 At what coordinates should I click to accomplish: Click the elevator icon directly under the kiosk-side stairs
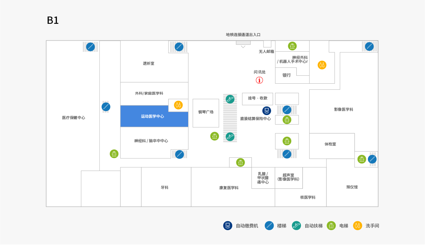click(287, 120)
